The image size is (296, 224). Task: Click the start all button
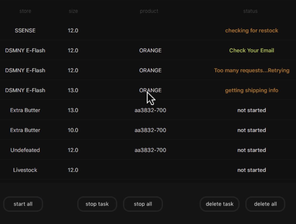click(23, 204)
